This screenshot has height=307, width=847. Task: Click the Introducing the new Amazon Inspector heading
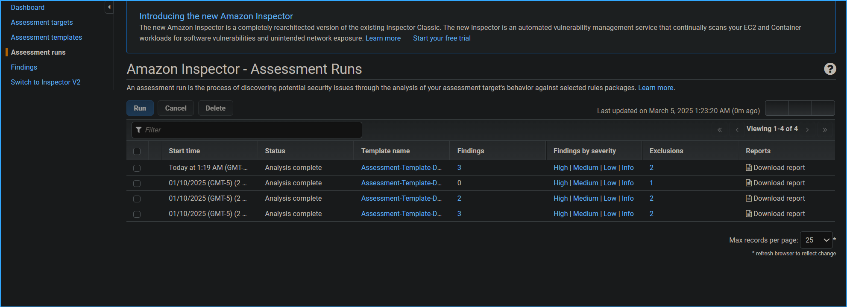[216, 16]
